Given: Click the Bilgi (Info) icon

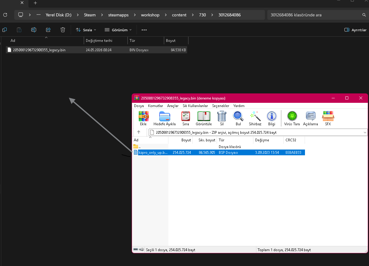Looking at the screenshot, I should click(x=272, y=116).
